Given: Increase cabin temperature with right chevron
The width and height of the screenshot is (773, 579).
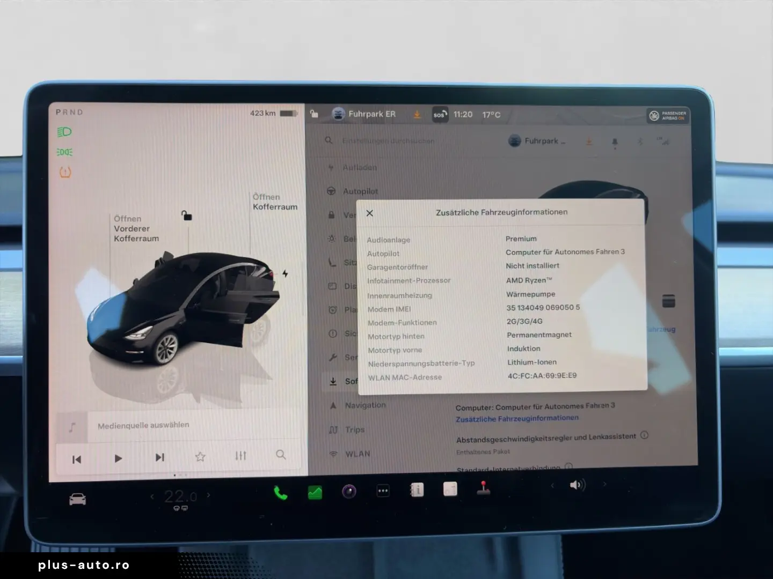Looking at the screenshot, I should [209, 495].
